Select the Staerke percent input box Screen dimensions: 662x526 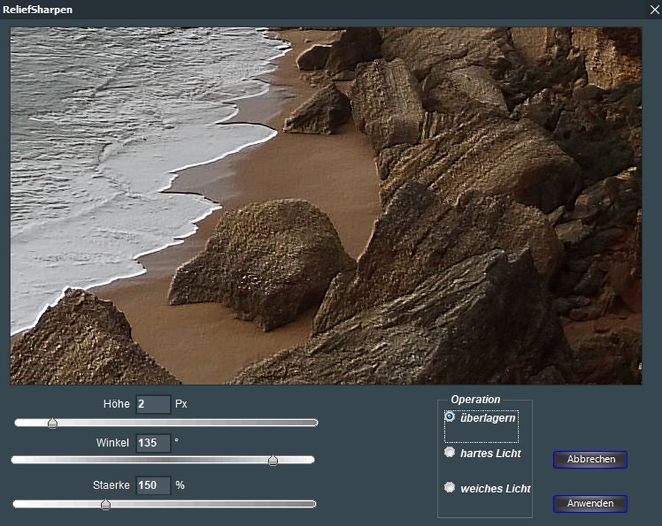pyautogui.click(x=153, y=486)
